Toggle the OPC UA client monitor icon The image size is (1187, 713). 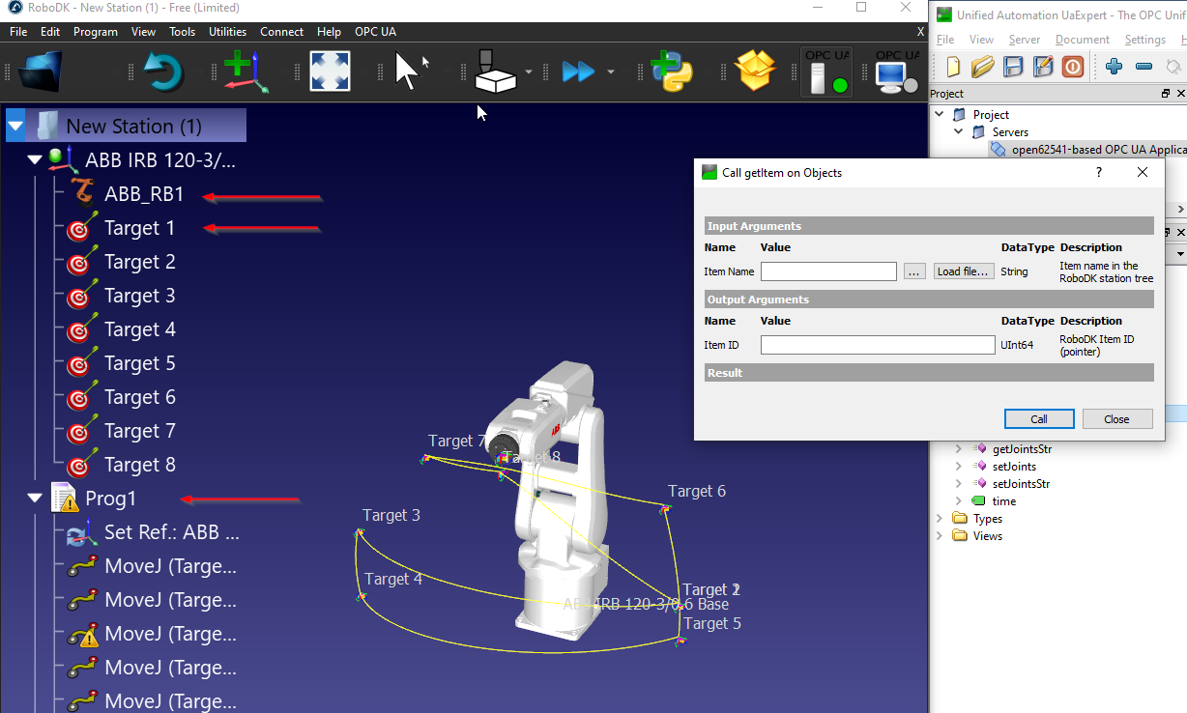point(896,72)
